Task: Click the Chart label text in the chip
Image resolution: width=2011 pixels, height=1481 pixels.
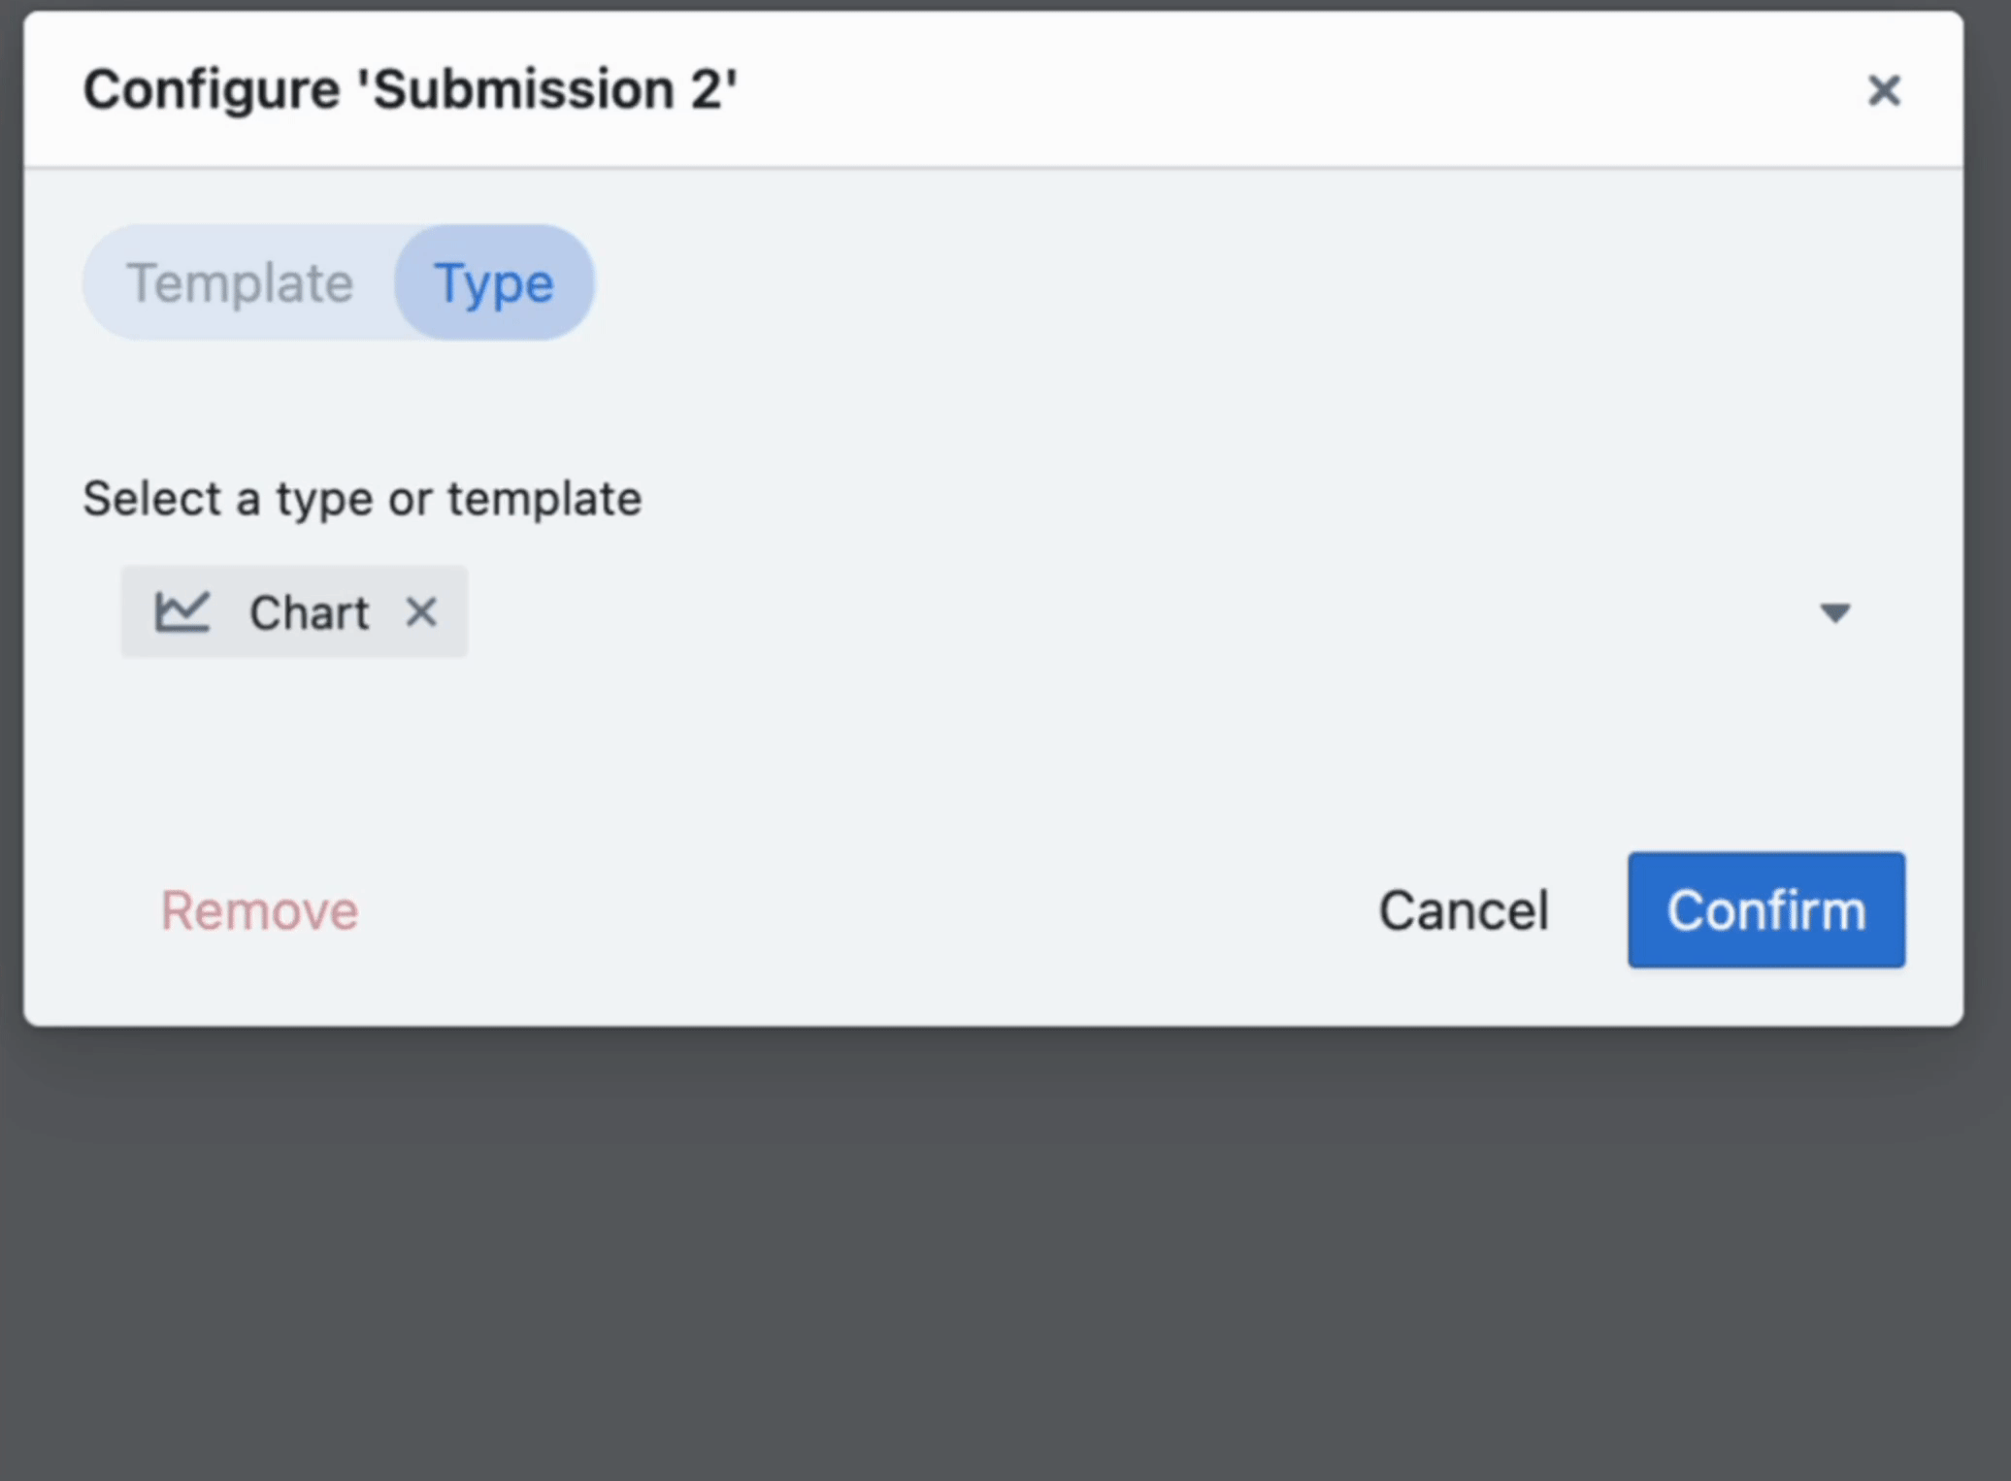Action: point(309,612)
